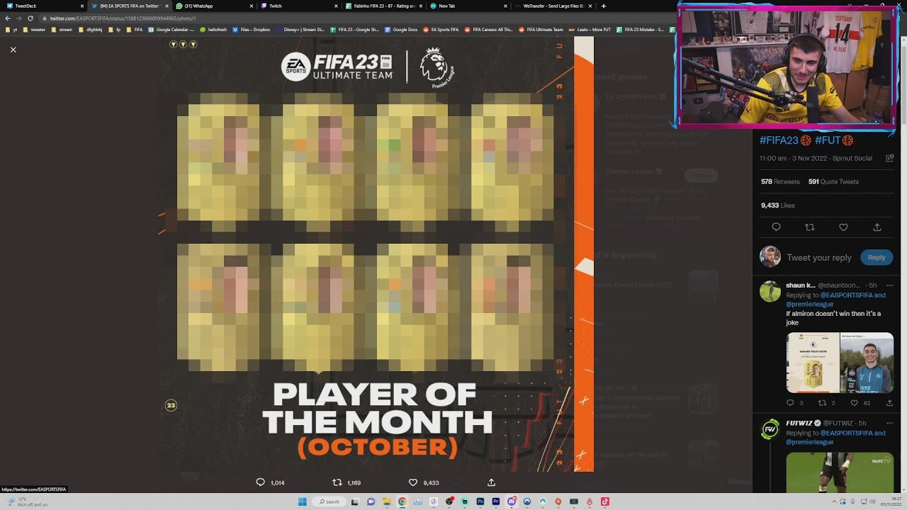
Task: View the 591 Quote Tweets list
Action: (x=833, y=181)
